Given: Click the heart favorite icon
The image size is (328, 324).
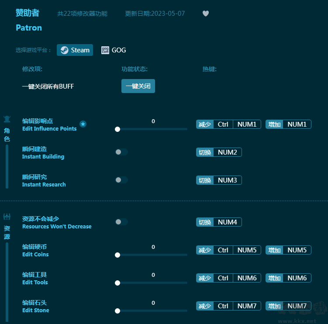Looking at the screenshot, I should (206, 14).
